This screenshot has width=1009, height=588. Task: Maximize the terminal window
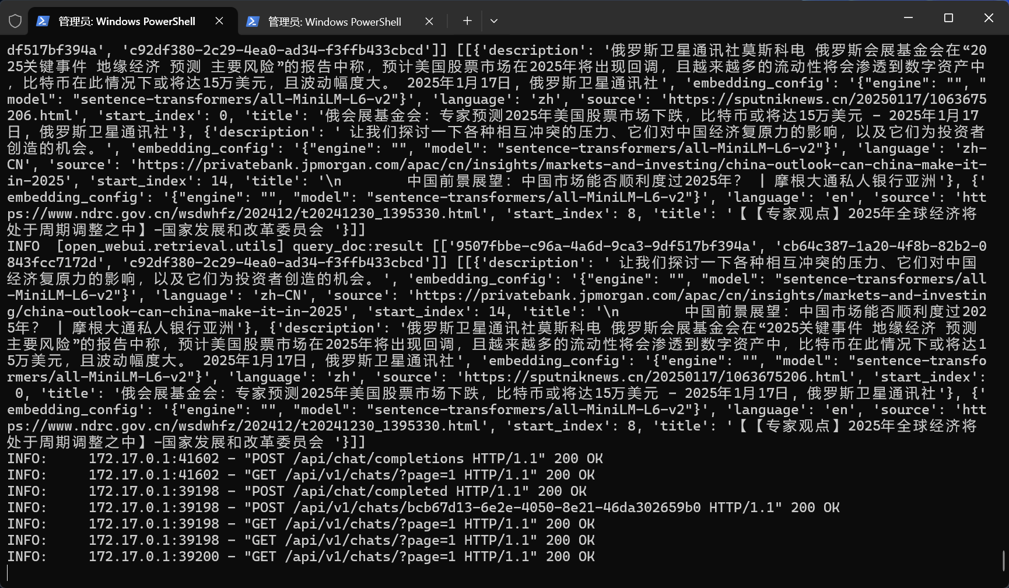pos(948,18)
